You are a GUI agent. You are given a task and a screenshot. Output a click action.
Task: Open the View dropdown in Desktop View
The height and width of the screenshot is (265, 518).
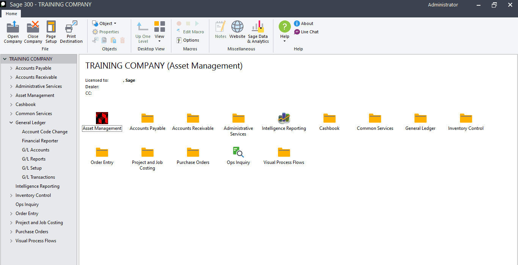point(160,32)
